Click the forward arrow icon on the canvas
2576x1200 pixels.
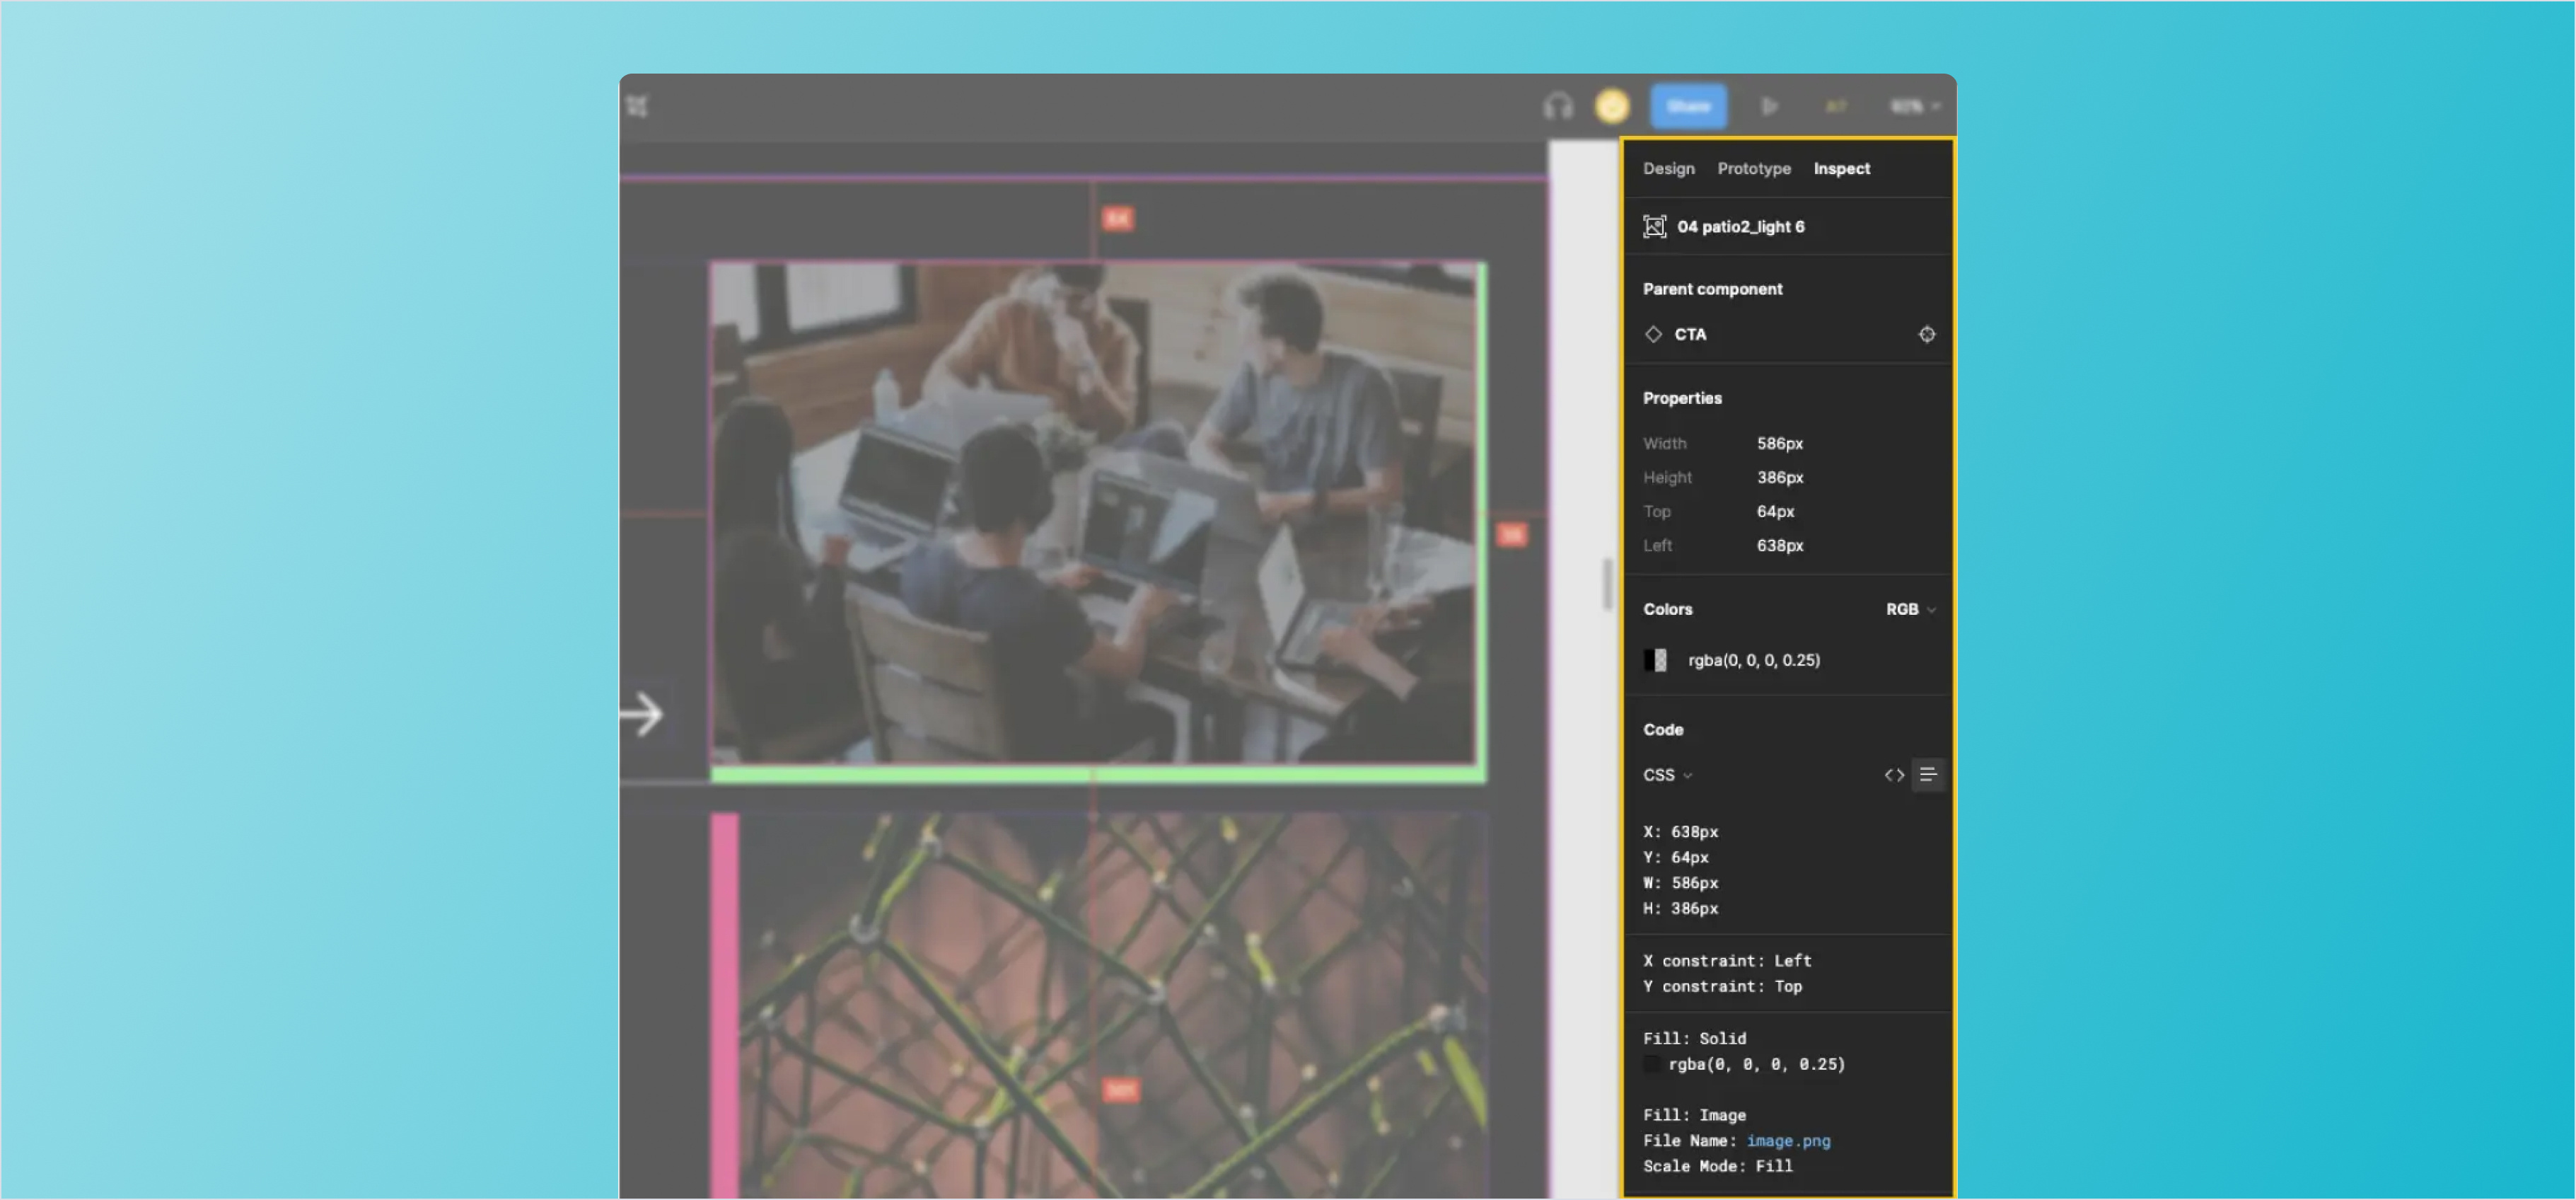coord(643,714)
